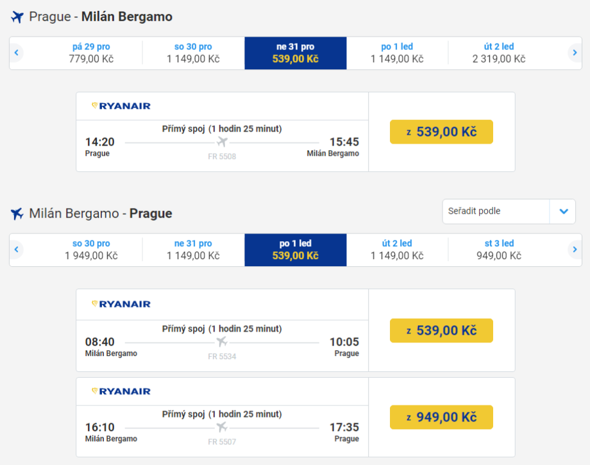Show earlier outbound dates with left arrow
This screenshot has height=465, width=590.
click(17, 53)
